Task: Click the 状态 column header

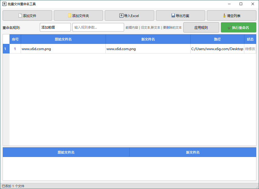Action: click(250, 39)
